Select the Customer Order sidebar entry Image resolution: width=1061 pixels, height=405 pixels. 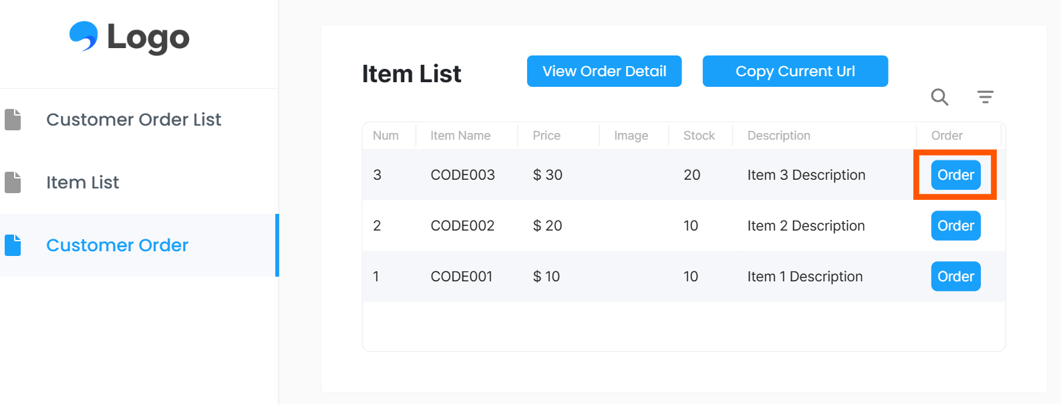[139, 245]
